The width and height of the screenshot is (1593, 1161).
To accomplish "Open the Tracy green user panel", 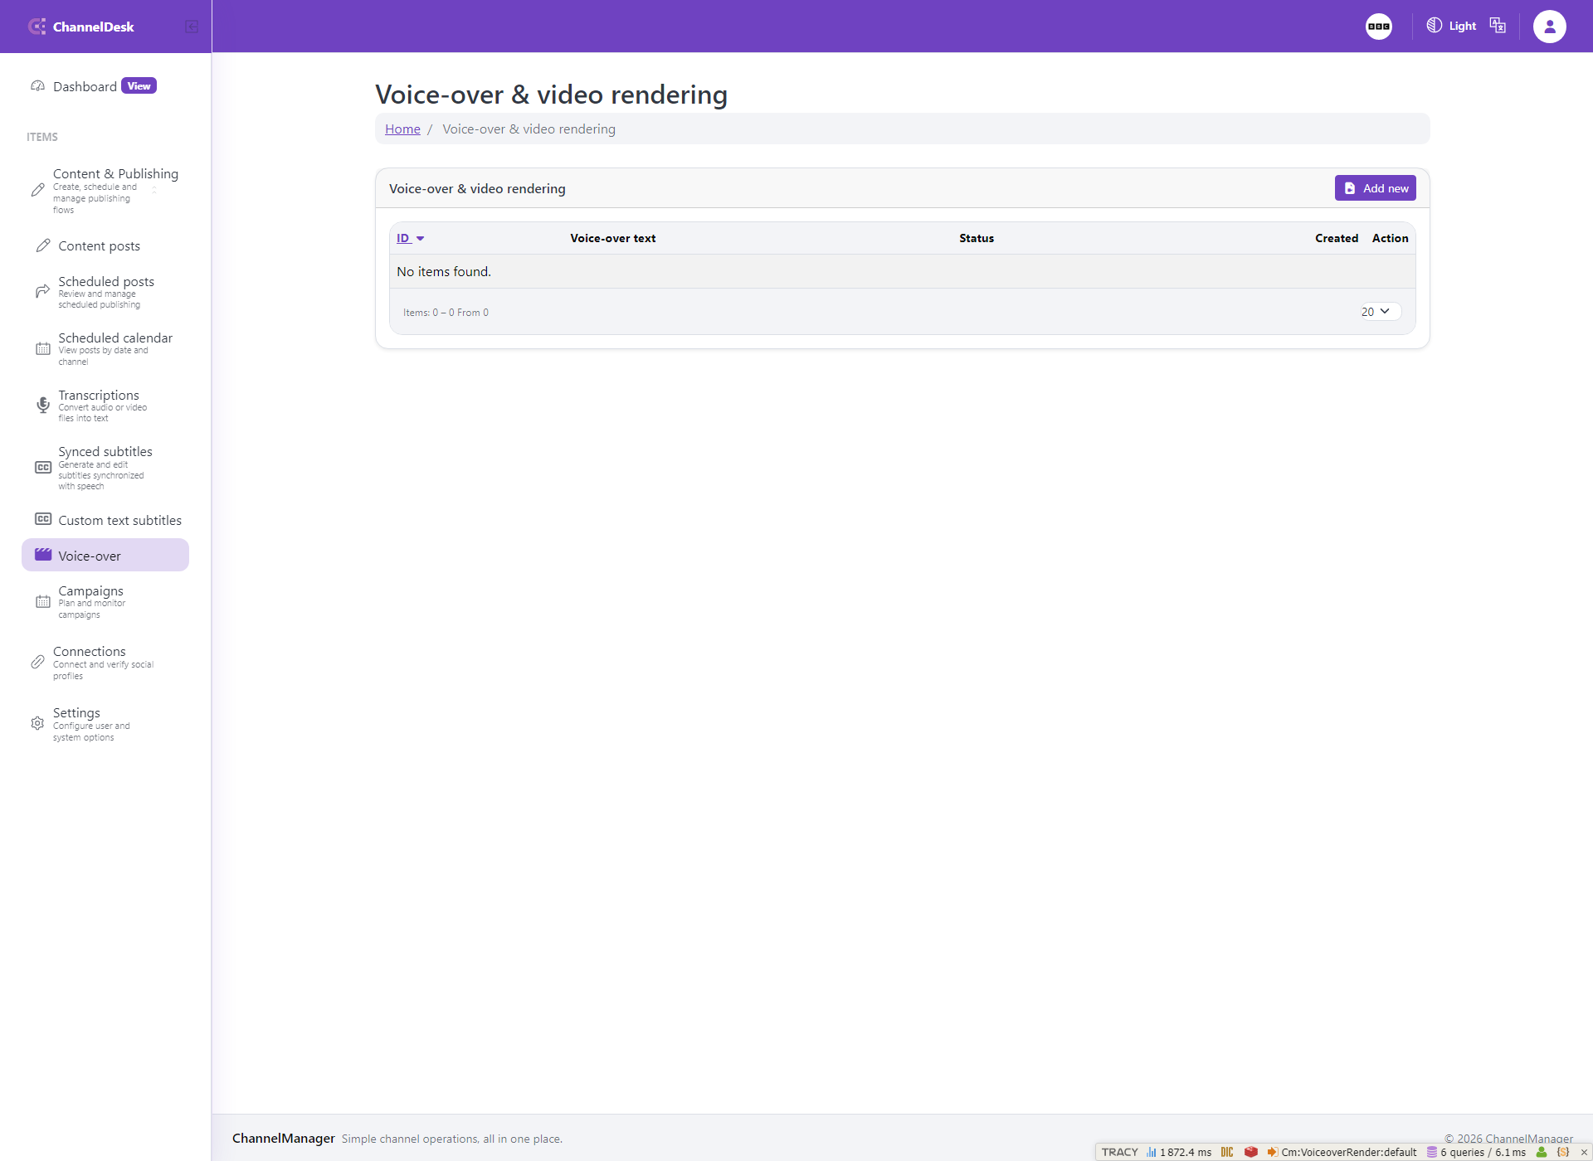I will tap(1542, 1152).
